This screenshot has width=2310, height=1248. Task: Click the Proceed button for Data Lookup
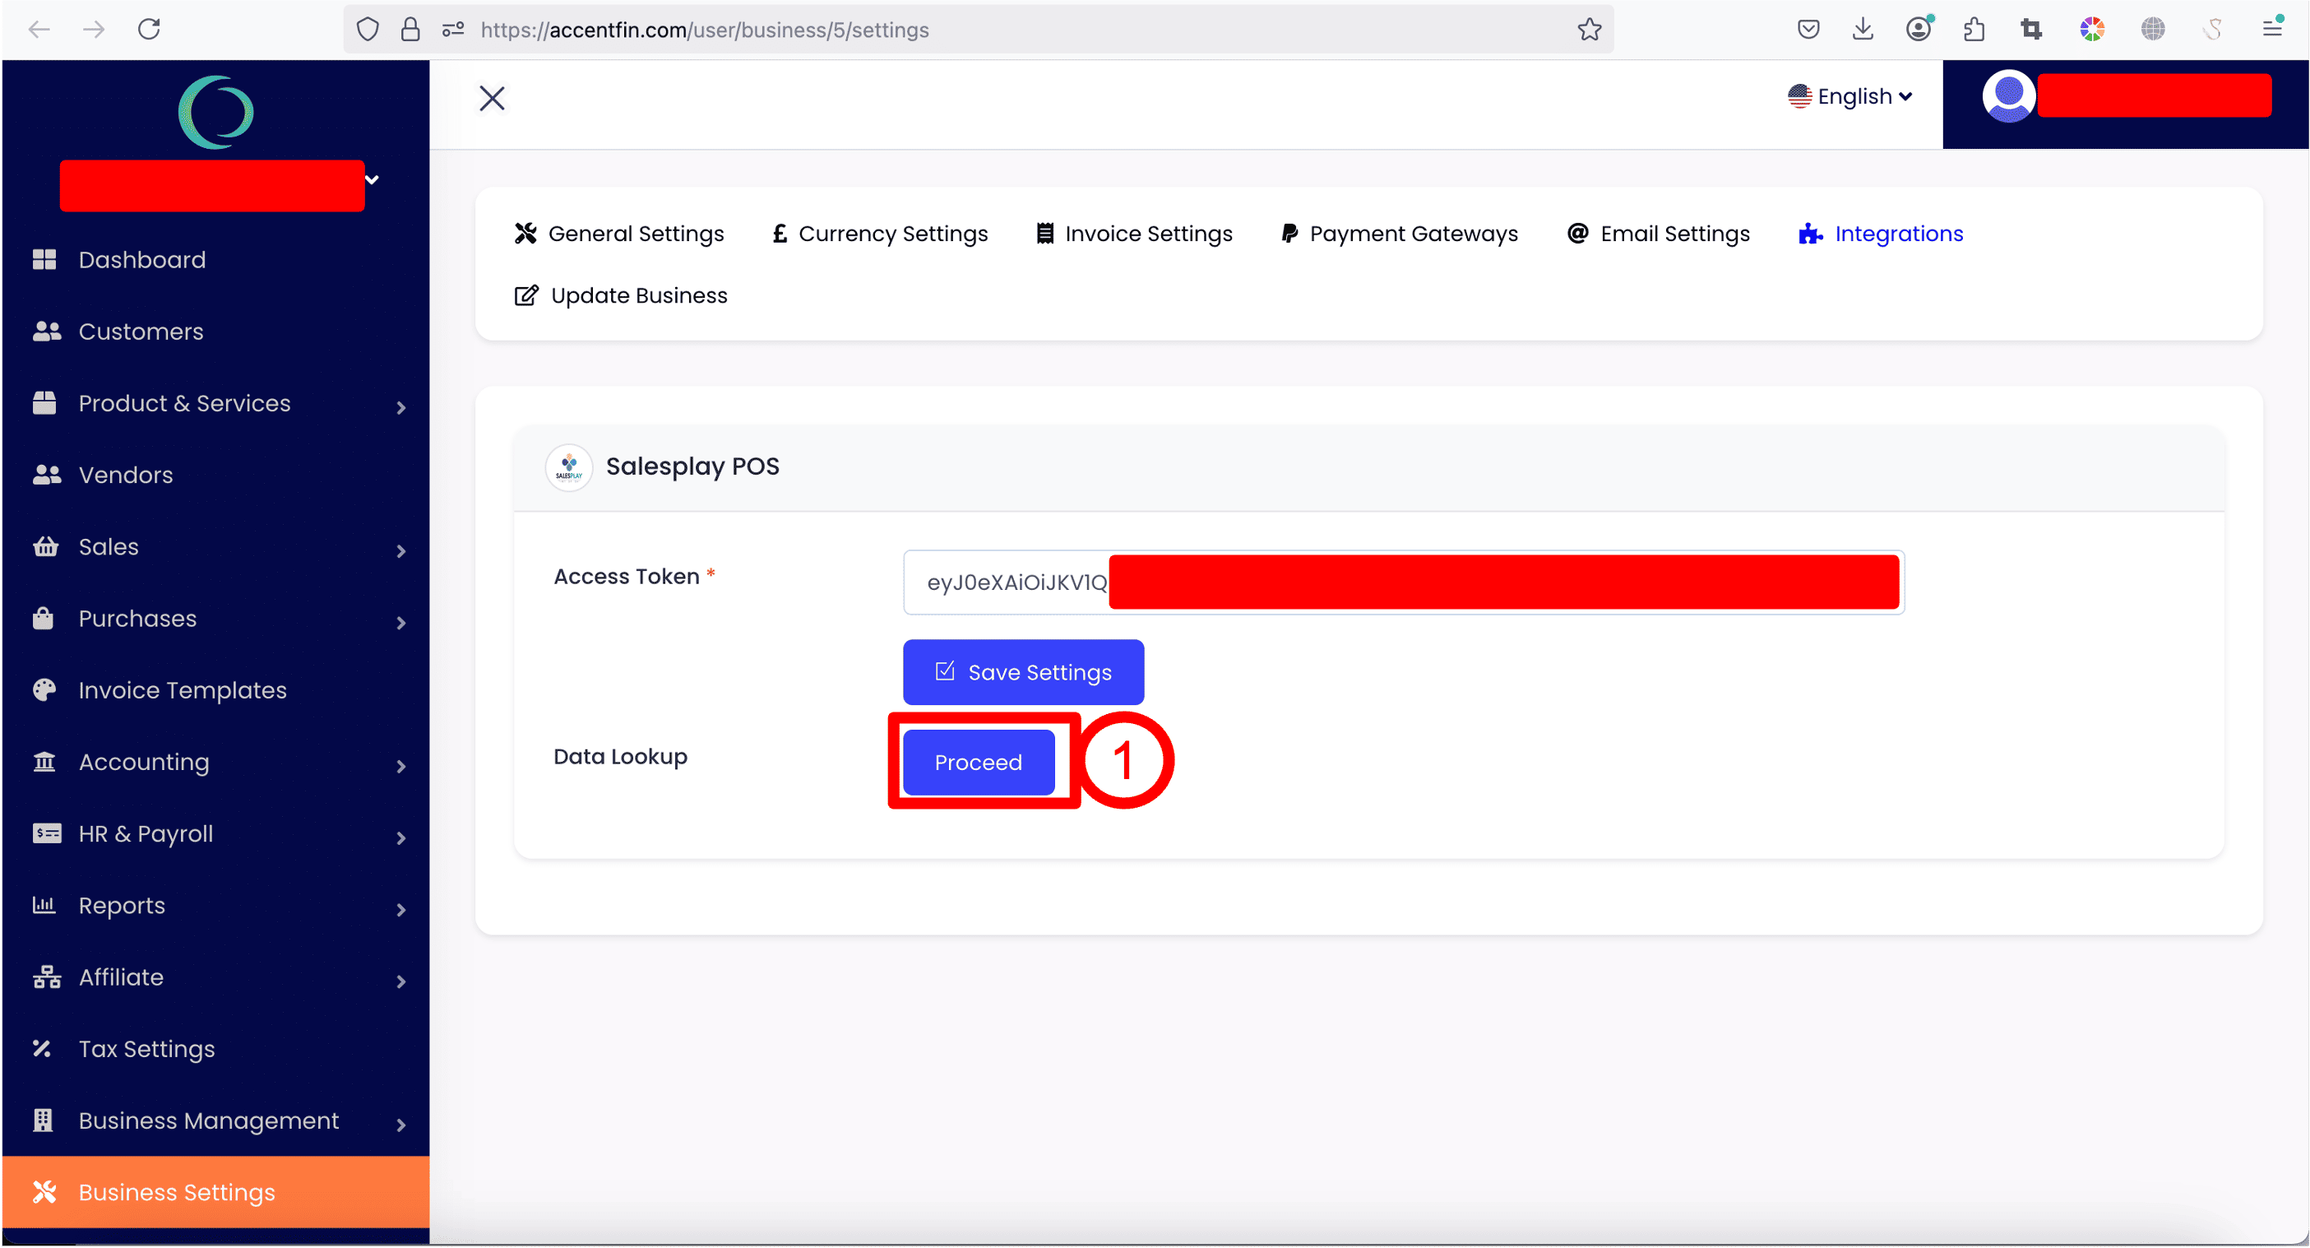(x=979, y=762)
